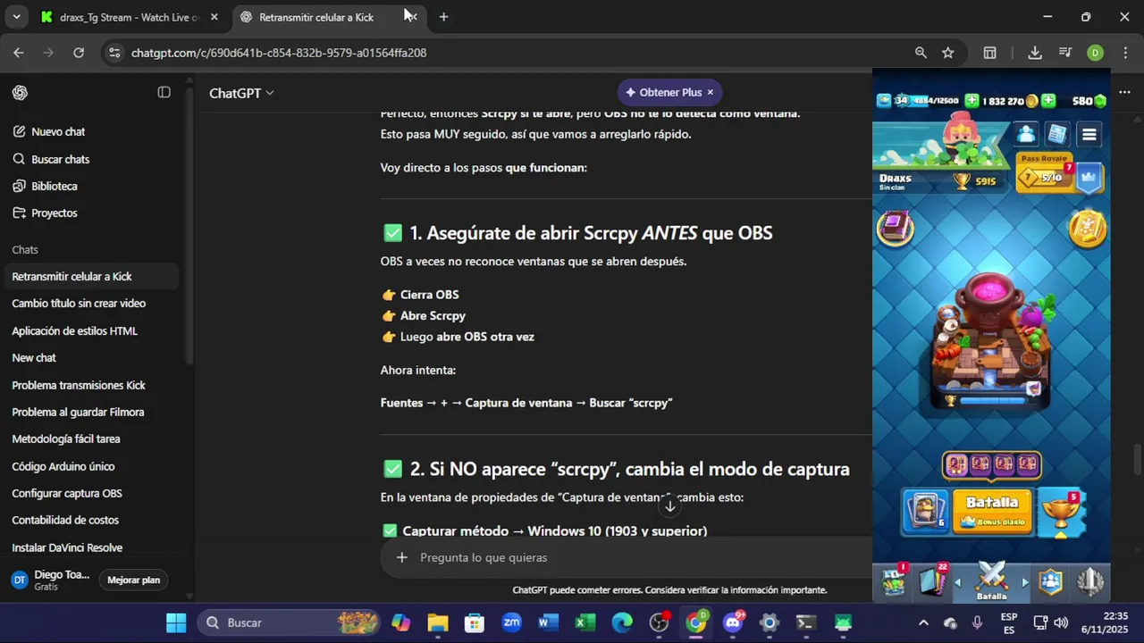Click the scroll-to-bottom arrow button
The height and width of the screenshot is (643, 1144).
point(669,506)
